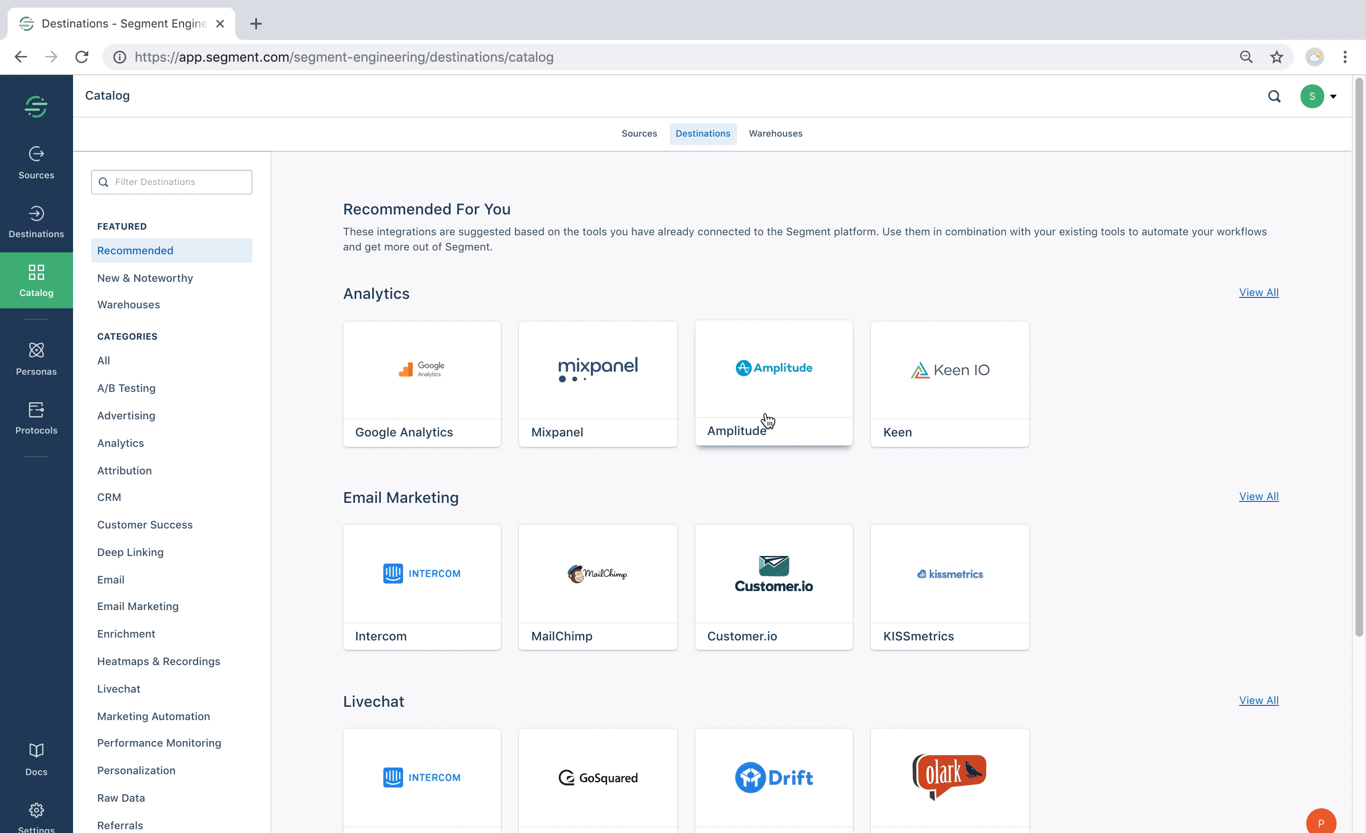The width and height of the screenshot is (1366, 833).
Task: Click View All for Email Marketing
Action: [1258, 496]
